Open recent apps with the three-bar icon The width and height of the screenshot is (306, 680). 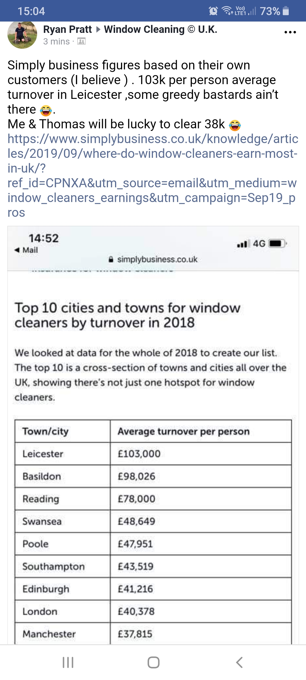(68, 662)
